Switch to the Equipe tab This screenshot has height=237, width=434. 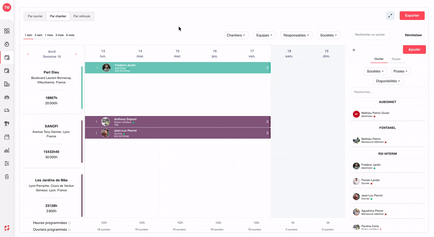(396, 59)
